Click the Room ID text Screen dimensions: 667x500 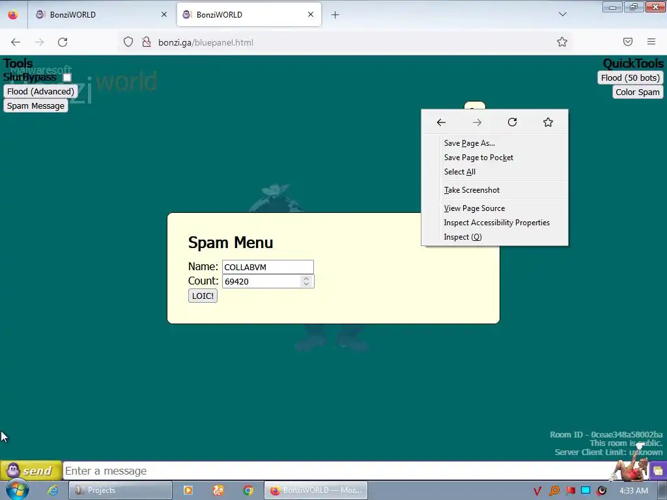click(x=606, y=434)
